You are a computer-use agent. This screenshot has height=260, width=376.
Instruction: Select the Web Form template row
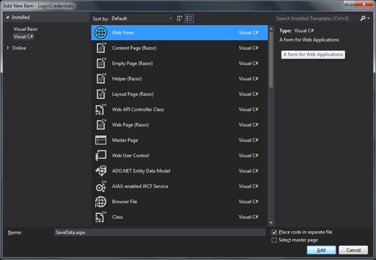click(180, 33)
